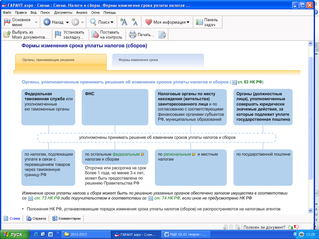
Task: Click red thumbs-down document rating icon
Action: point(296,227)
